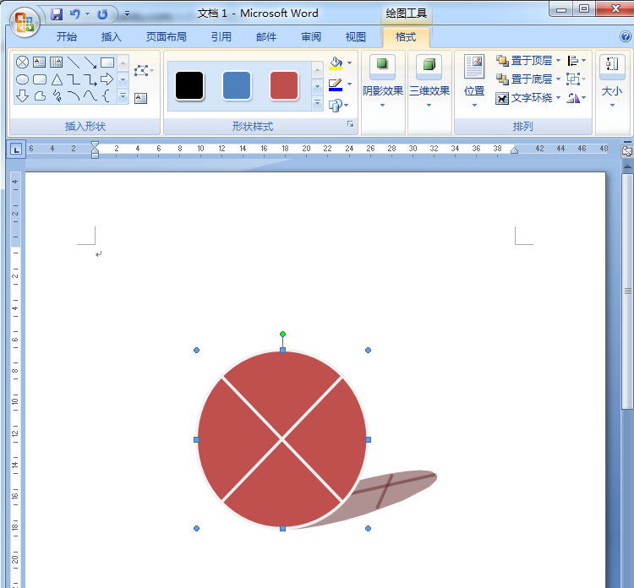Click the Shape Fill paint bucket icon
The width and height of the screenshot is (634, 588).
(x=336, y=63)
